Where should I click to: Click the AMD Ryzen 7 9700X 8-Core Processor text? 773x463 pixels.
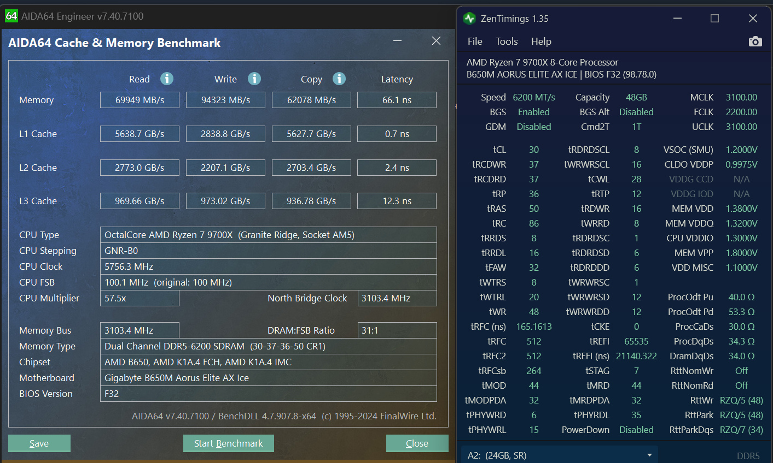(x=542, y=62)
